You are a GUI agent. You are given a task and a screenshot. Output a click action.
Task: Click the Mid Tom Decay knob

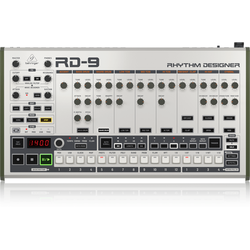point(140,102)
